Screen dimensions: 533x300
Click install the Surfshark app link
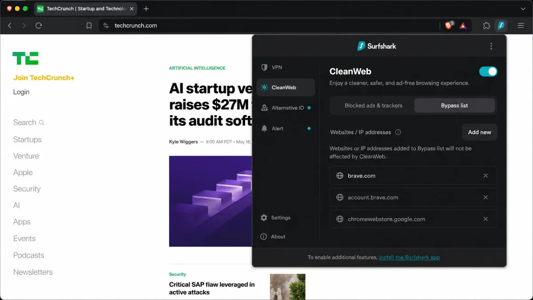pyautogui.click(x=409, y=257)
